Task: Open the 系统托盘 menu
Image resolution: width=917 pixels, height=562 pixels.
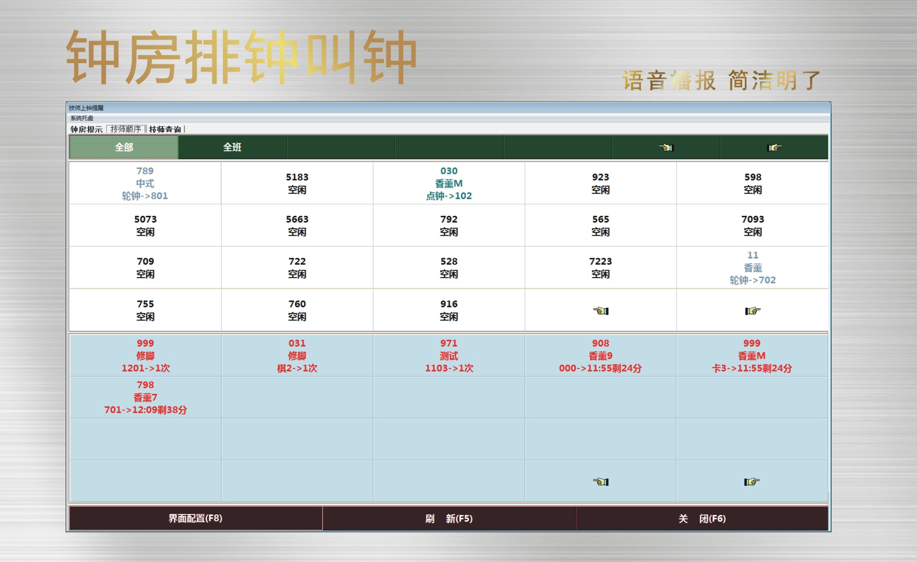Action: pos(82,118)
